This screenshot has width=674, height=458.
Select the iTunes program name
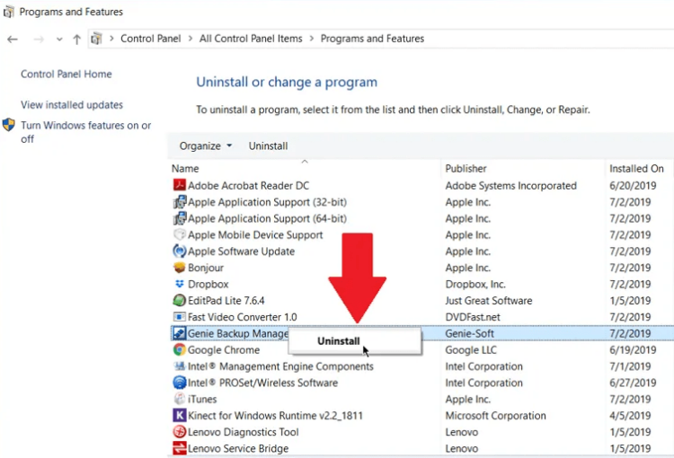click(x=202, y=399)
